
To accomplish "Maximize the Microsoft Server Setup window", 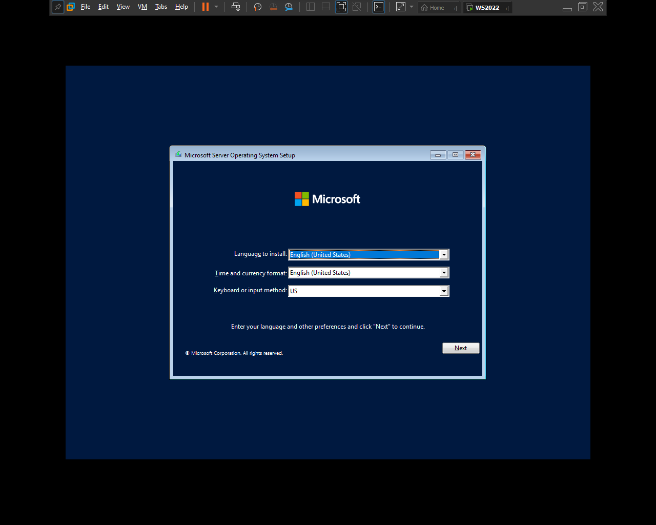I will 455,155.
